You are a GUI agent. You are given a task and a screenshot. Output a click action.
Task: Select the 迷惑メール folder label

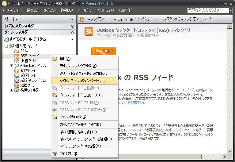(x=28, y=85)
